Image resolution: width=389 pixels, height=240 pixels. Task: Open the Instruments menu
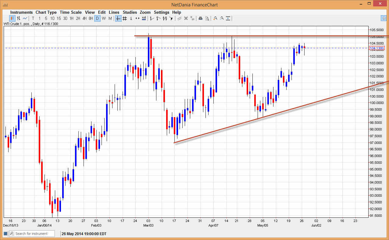coord(21,12)
